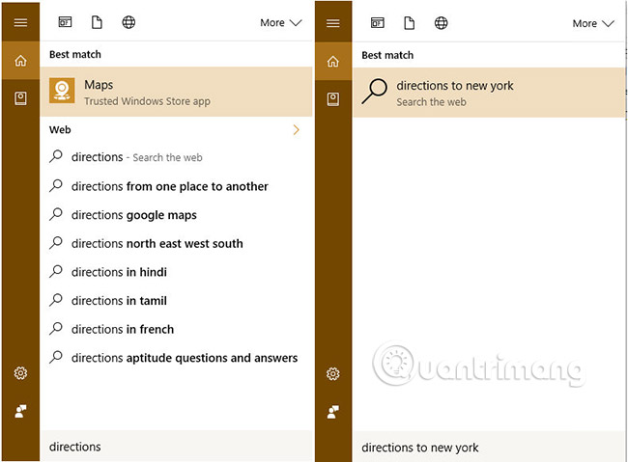Image resolution: width=628 pixels, height=462 pixels.
Task: Expand More dropdown in left panel
Action: [279, 23]
